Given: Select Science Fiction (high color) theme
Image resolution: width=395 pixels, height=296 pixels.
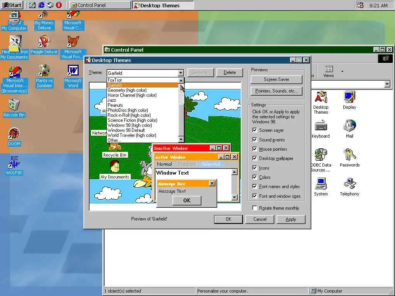Looking at the screenshot, I should [142, 120].
